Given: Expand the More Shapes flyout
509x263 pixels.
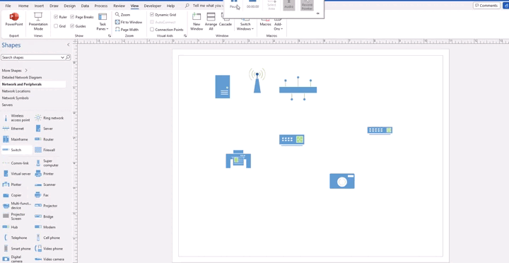Looking at the screenshot, I should [x=14, y=71].
